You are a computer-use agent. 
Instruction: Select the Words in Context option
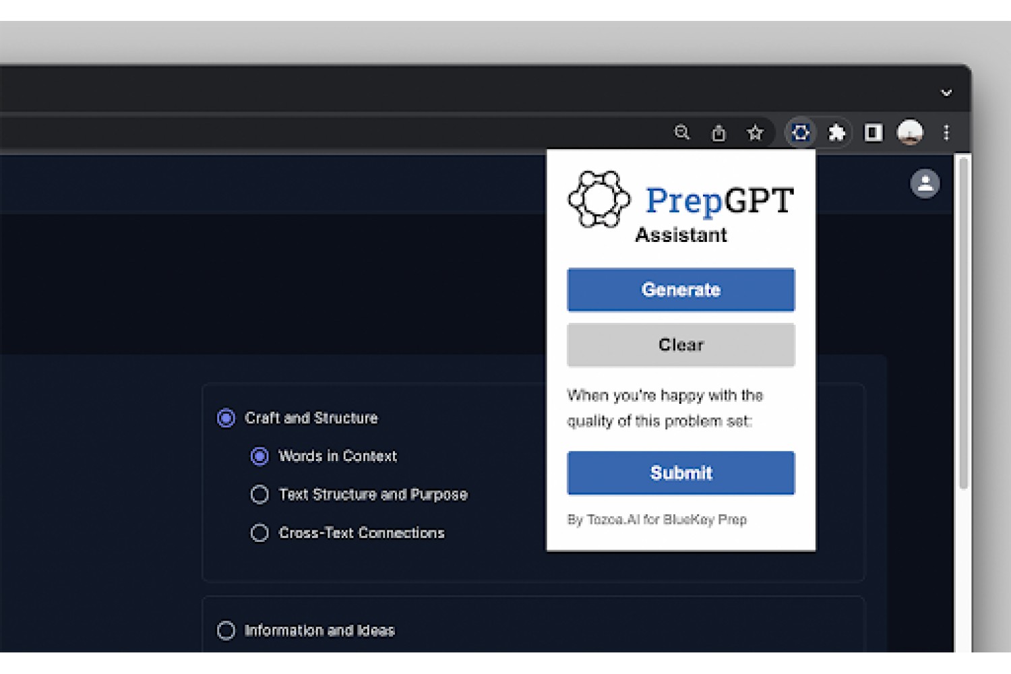coord(259,456)
